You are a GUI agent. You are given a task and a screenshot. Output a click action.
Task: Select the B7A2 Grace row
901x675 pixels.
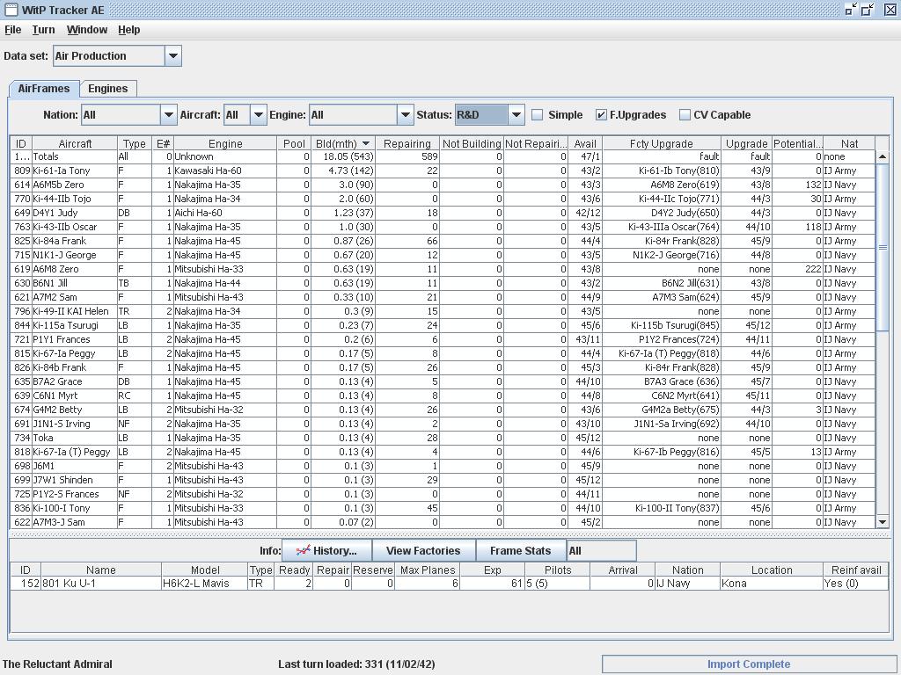point(443,381)
